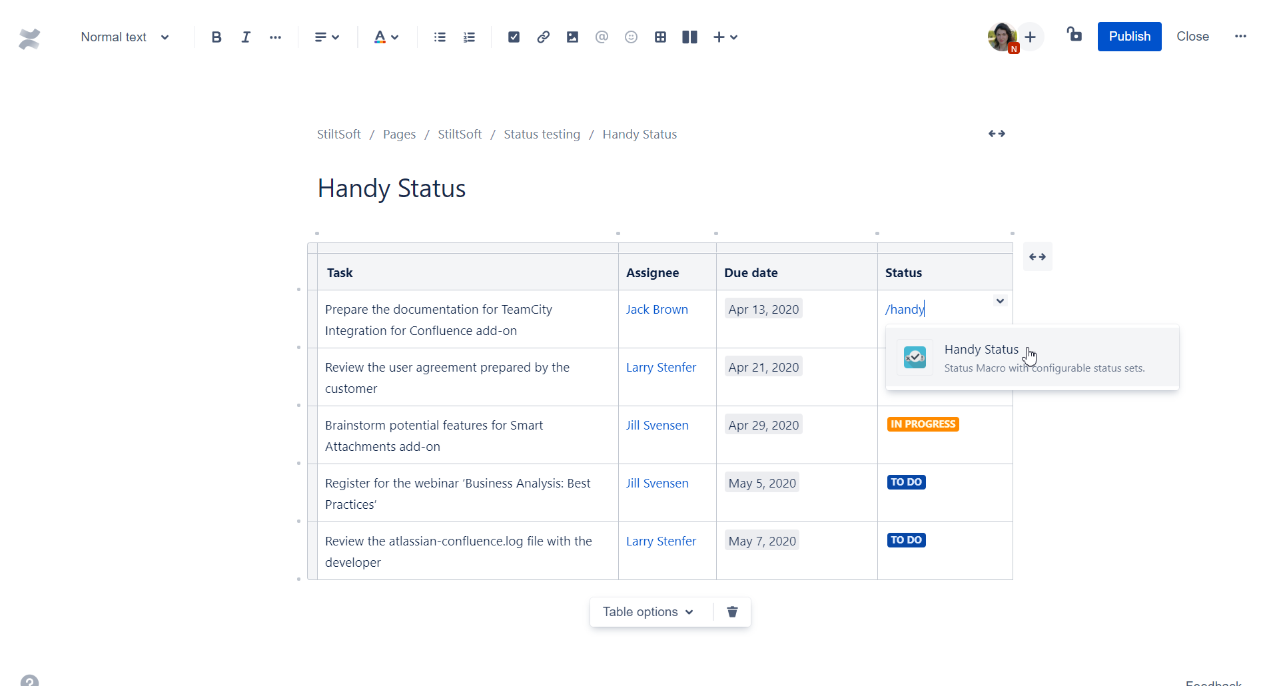
Task: Toggle italic formatting
Action: pyautogui.click(x=246, y=37)
